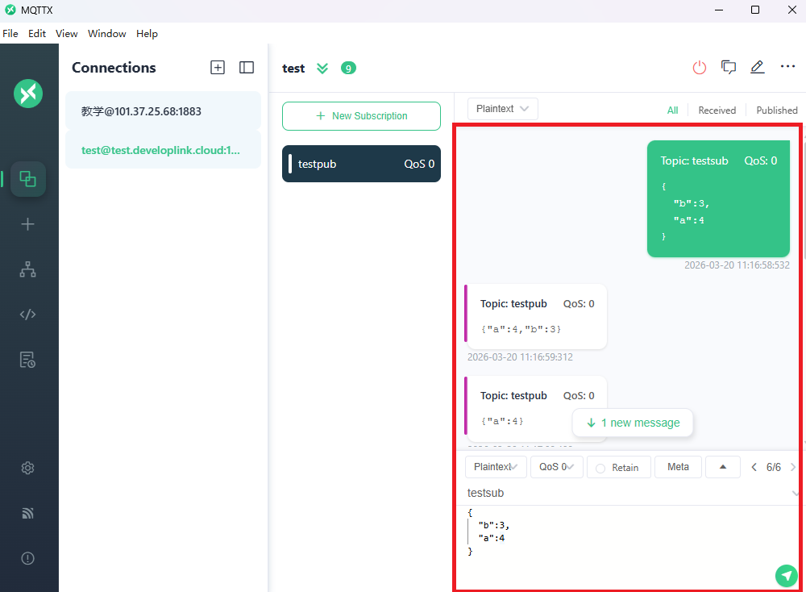This screenshot has width=806, height=592.
Task: Show only Published messages
Action: (776, 110)
